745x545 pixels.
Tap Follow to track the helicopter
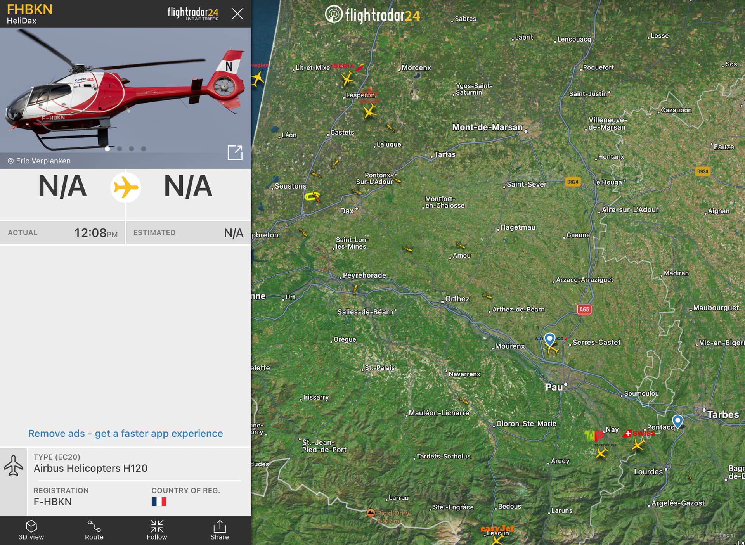tap(157, 530)
